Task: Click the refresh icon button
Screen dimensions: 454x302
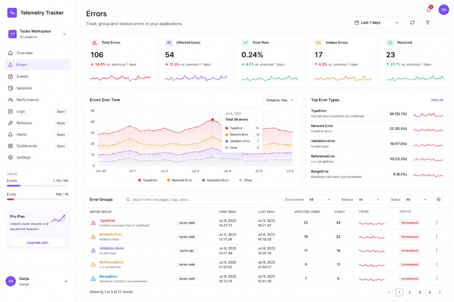Action: pos(412,23)
